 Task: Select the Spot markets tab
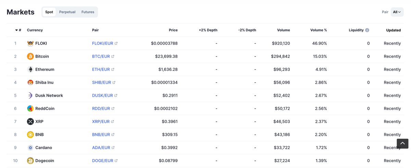click(x=49, y=12)
